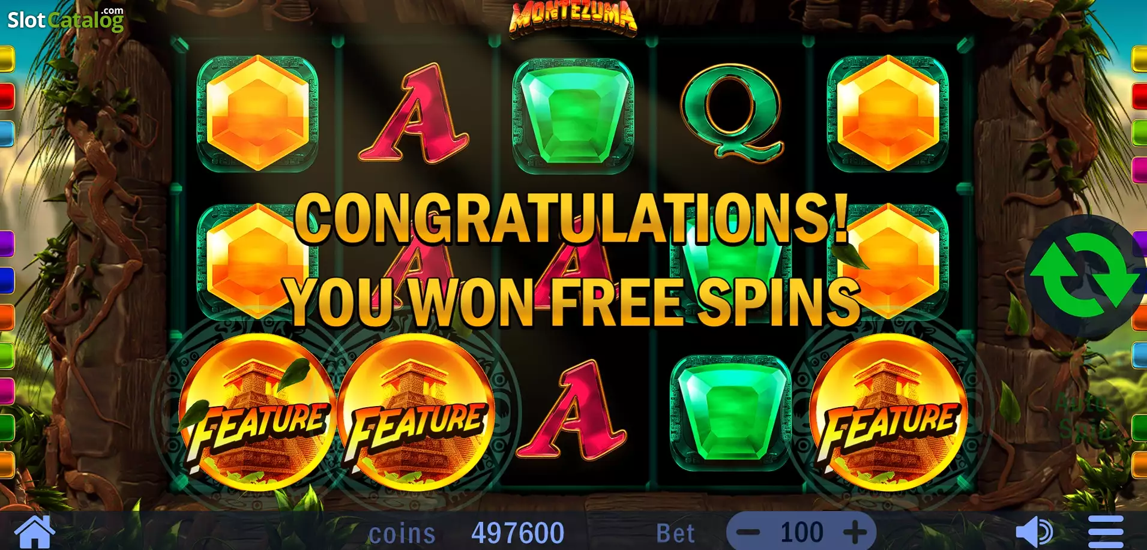Click the coins balance 497600
1147x550 pixels.
[x=517, y=533]
